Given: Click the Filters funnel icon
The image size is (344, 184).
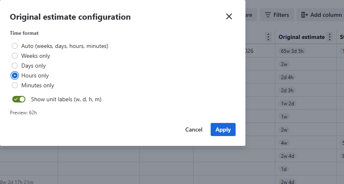Looking at the screenshot, I should pos(268,15).
